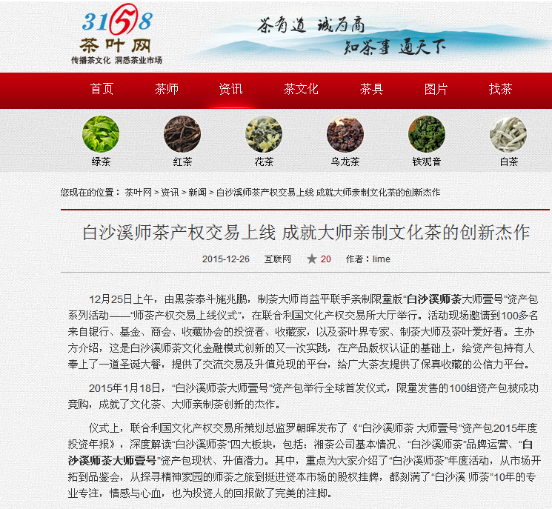
Task: Click the paragraph starting 仪式上
Action: [x=305, y=460]
